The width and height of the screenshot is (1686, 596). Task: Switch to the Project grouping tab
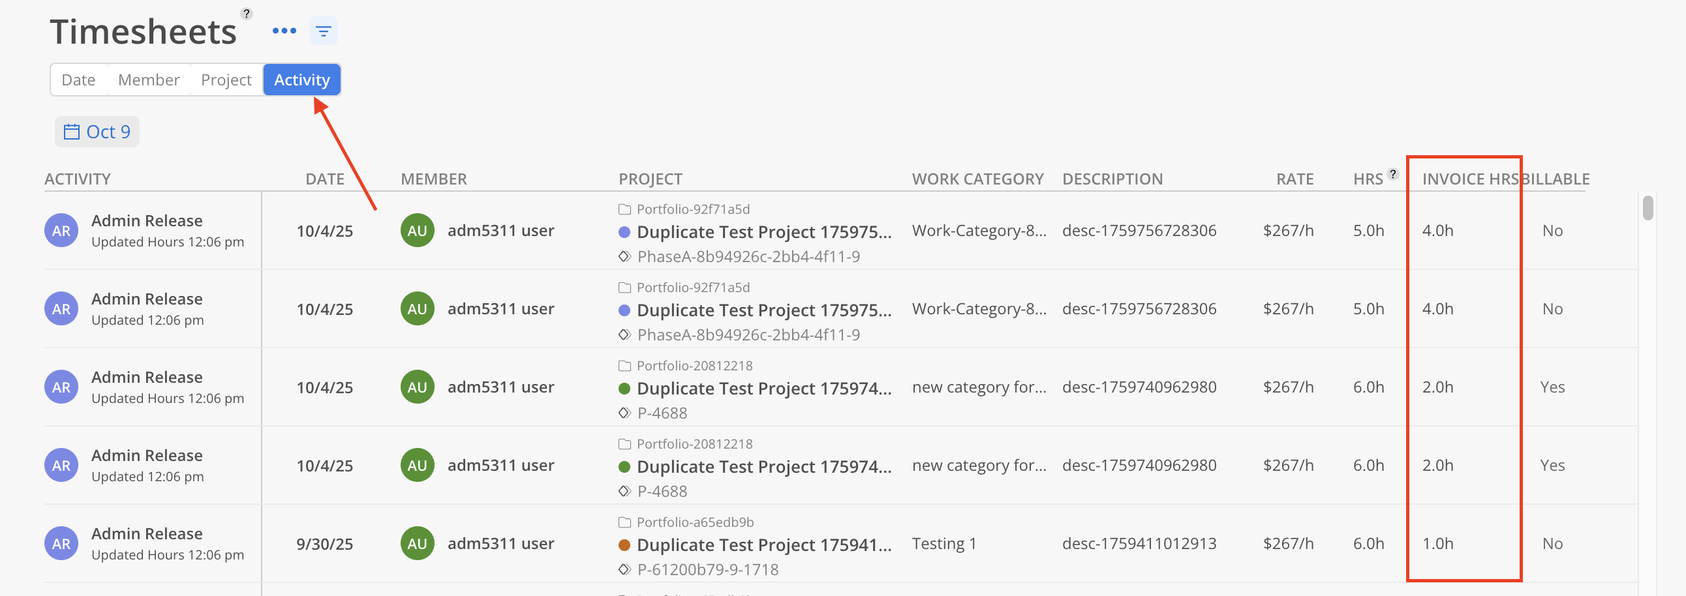[x=226, y=80]
